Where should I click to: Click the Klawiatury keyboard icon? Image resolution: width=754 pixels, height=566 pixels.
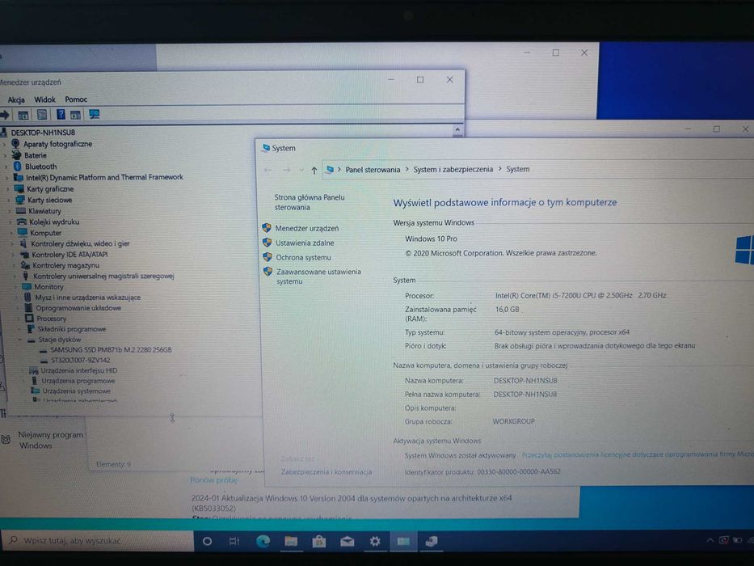click(21, 210)
